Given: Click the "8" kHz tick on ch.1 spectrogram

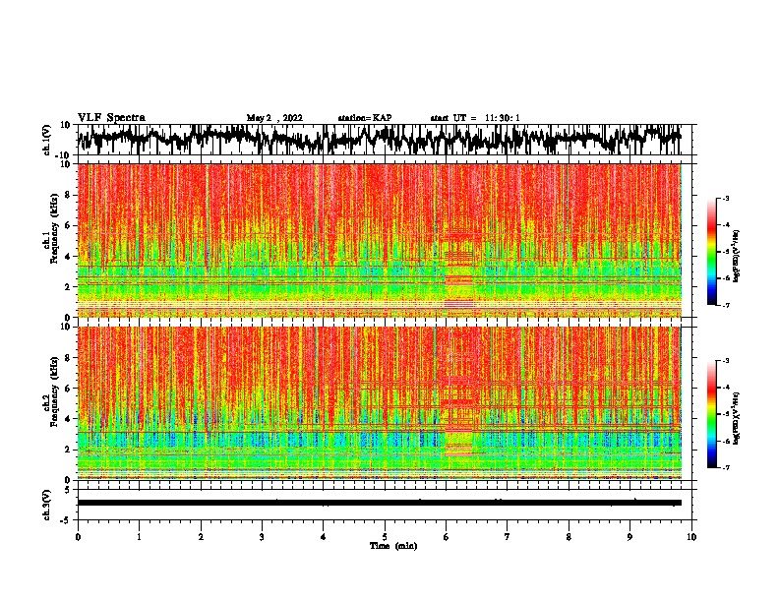Looking at the screenshot, I should pos(68,195).
